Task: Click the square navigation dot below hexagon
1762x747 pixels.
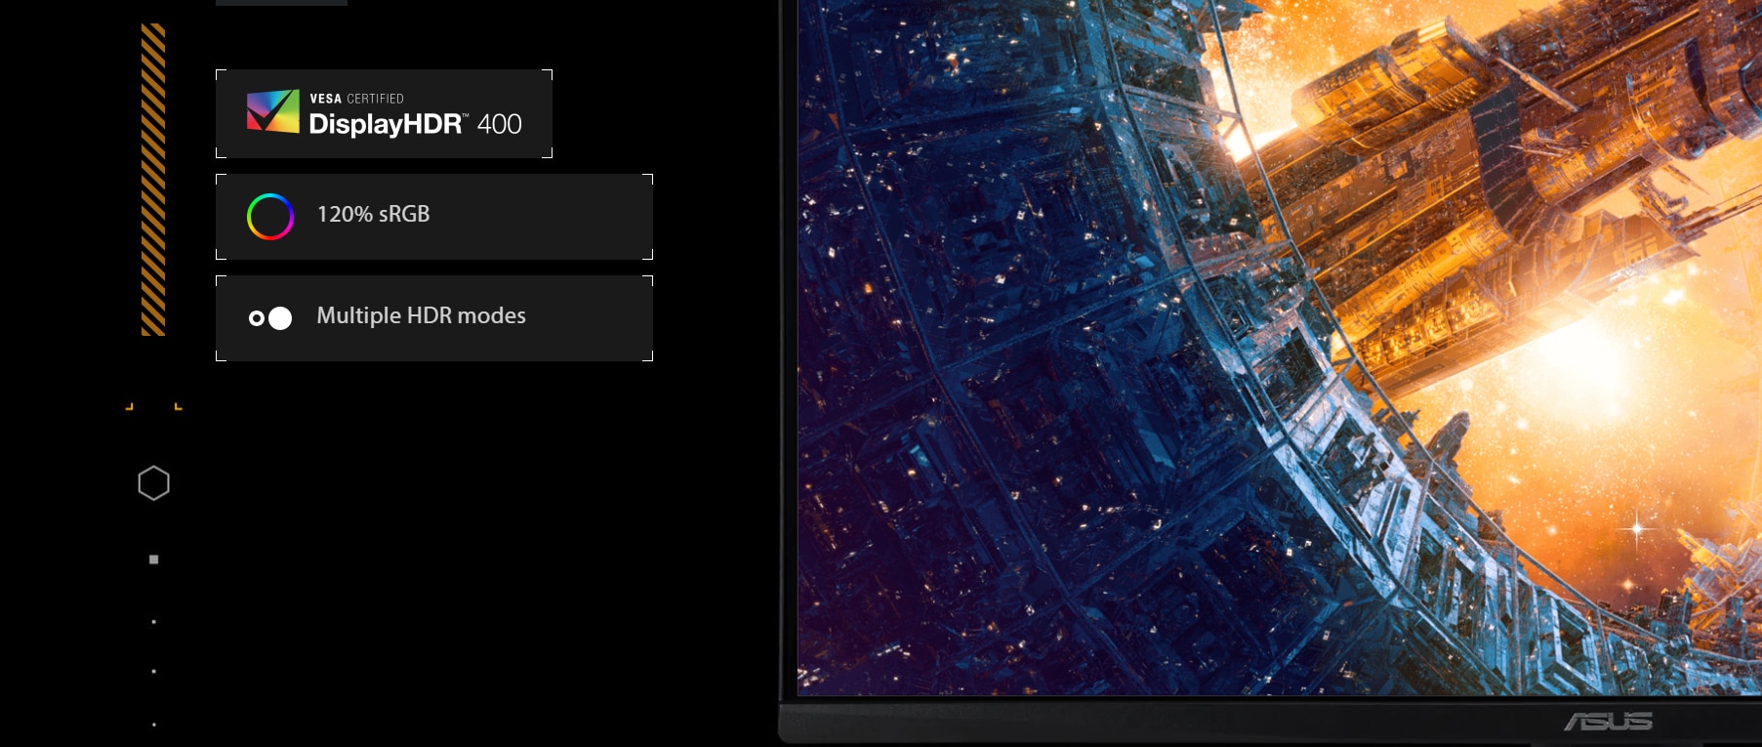Action: (153, 560)
